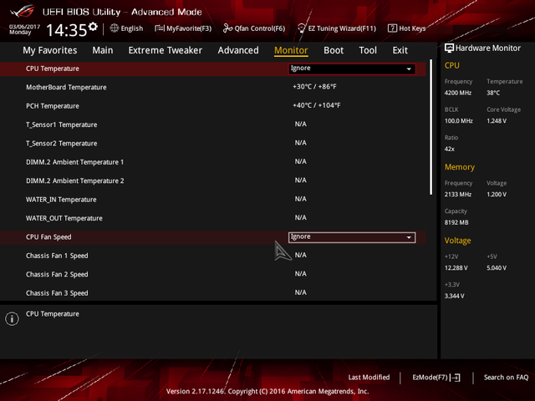Click 100.0 MHz BCLK value
Screen dimensions: 535x401
(459, 121)
